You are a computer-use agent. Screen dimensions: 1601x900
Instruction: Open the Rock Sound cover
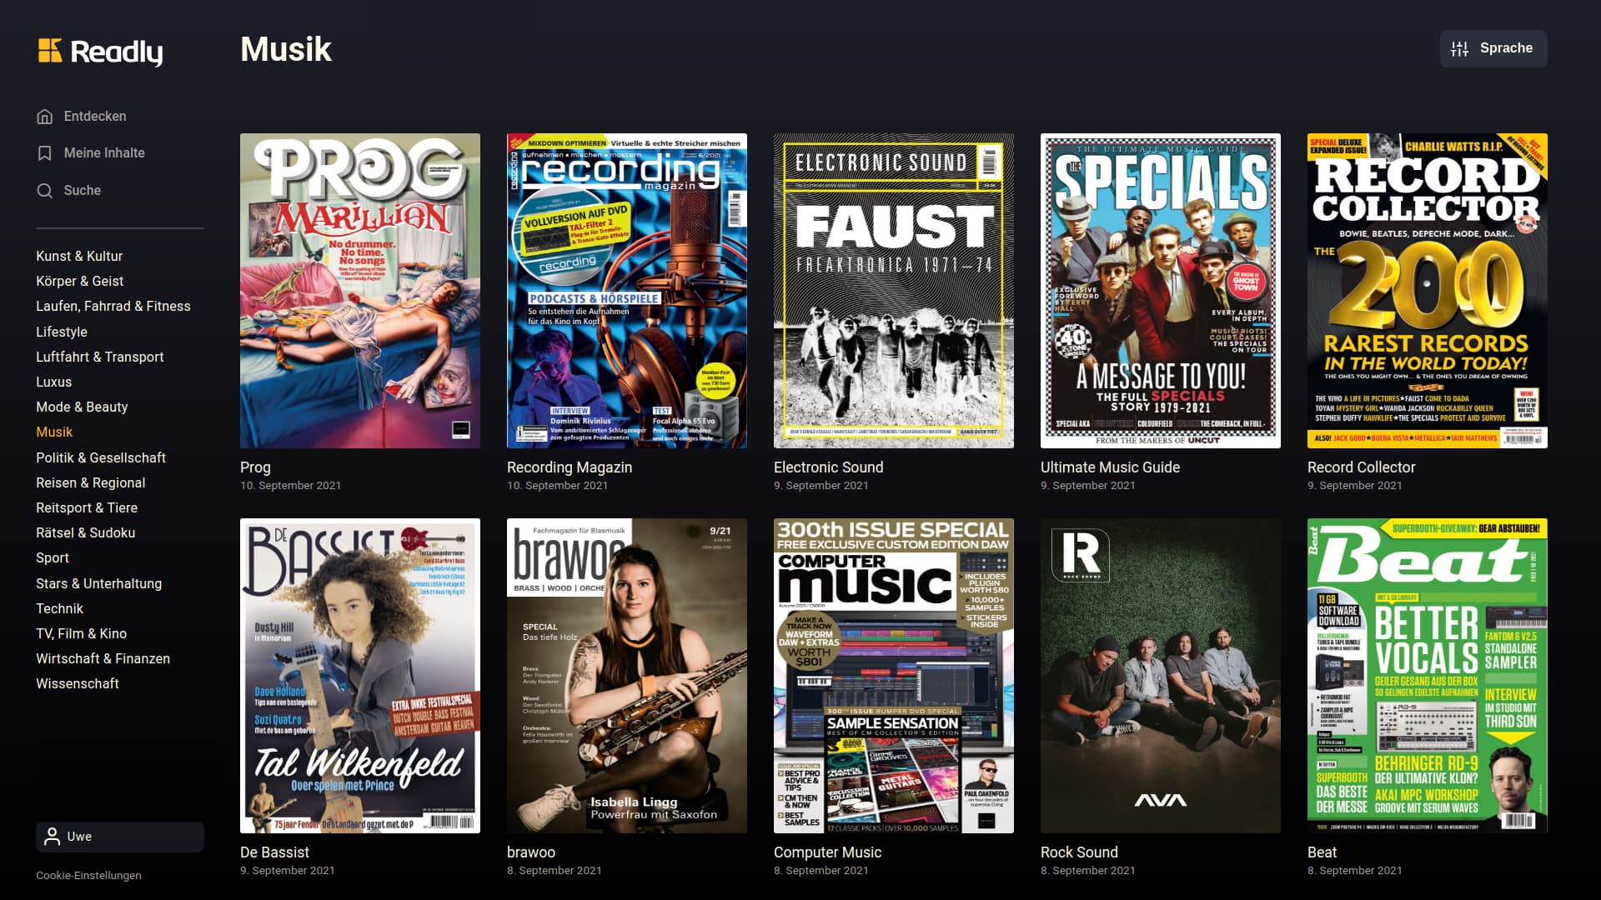(1161, 676)
